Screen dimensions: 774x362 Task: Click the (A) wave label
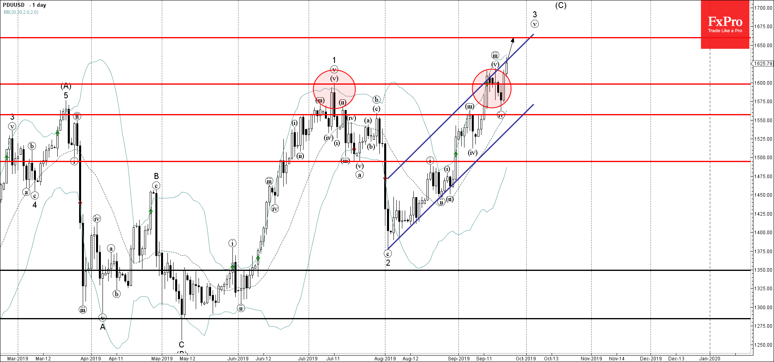(66, 86)
